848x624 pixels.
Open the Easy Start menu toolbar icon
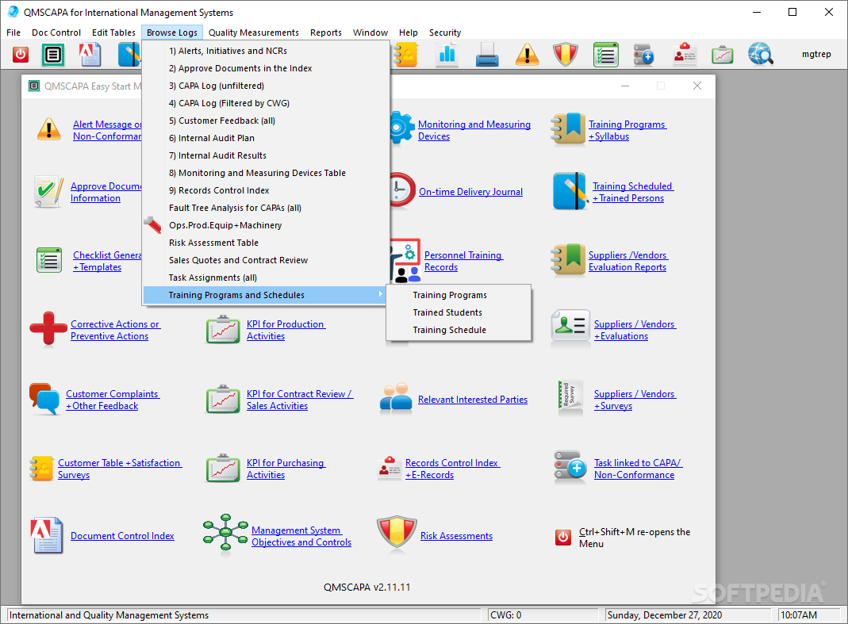click(53, 55)
